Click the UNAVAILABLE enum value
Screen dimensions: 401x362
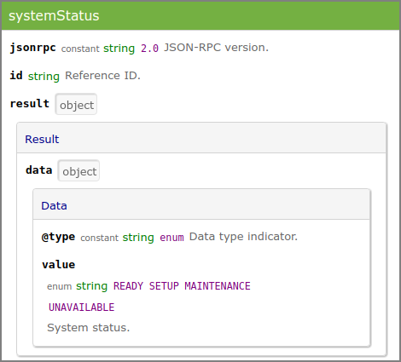(82, 307)
